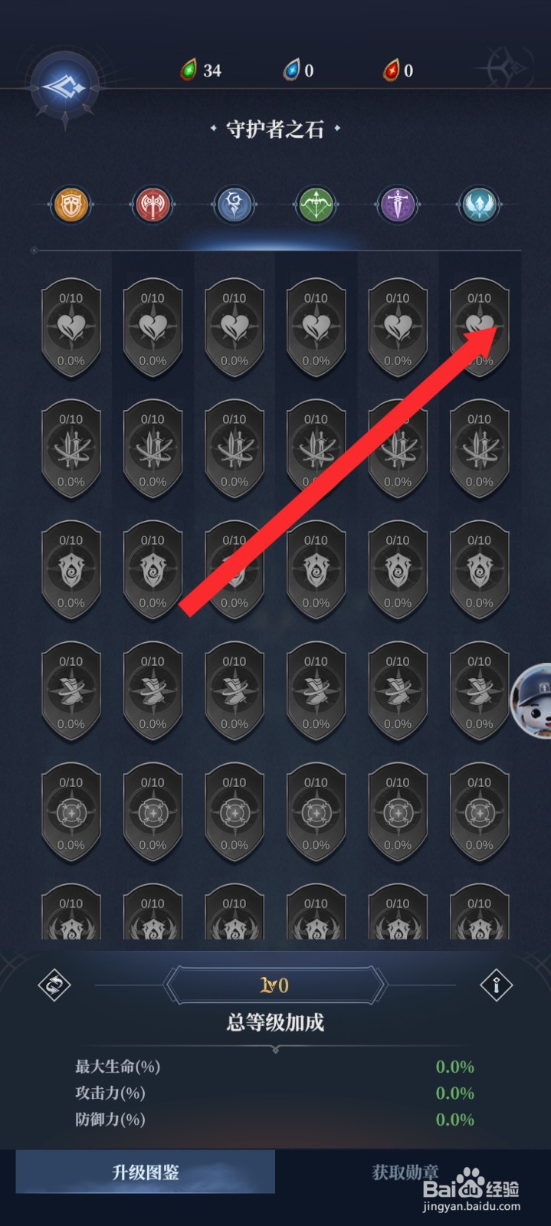Select the green bow archer class icon
The height and width of the screenshot is (1226, 551).
(x=316, y=205)
